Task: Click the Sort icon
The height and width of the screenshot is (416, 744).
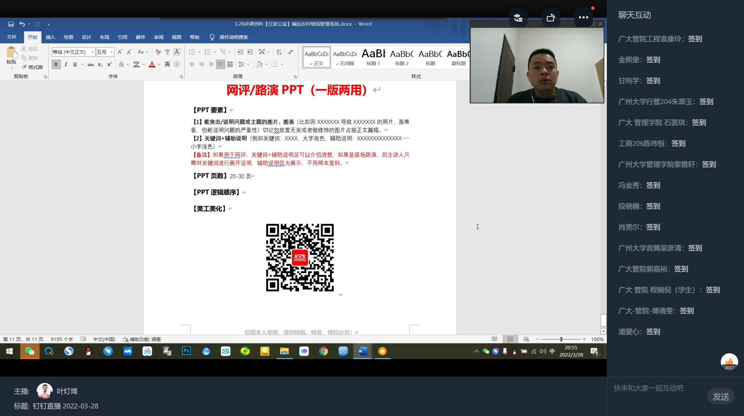Action: [279, 52]
